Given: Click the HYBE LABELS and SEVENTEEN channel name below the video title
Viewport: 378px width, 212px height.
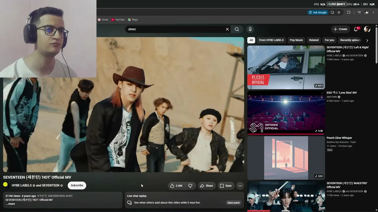Looking at the screenshot, I should click(x=35, y=185).
